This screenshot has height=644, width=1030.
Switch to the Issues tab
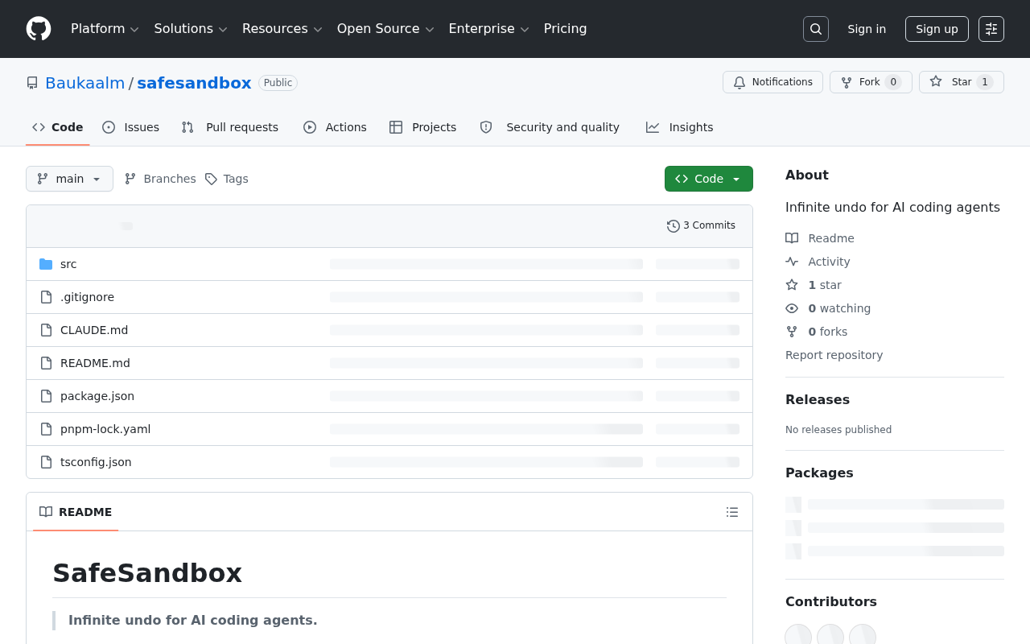pyautogui.click(x=131, y=127)
